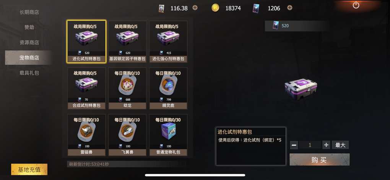Screen dimensions: 390x180
Task: Increase purchase quantity with plus button
Action: pos(326,145)
